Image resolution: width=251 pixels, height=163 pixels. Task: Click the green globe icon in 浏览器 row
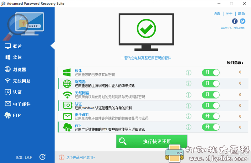(x=67, y=84)
